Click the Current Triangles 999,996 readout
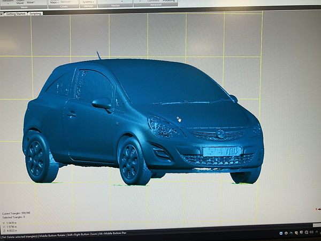321x241 pixels. pyautogui.click(x=16, y=213)
